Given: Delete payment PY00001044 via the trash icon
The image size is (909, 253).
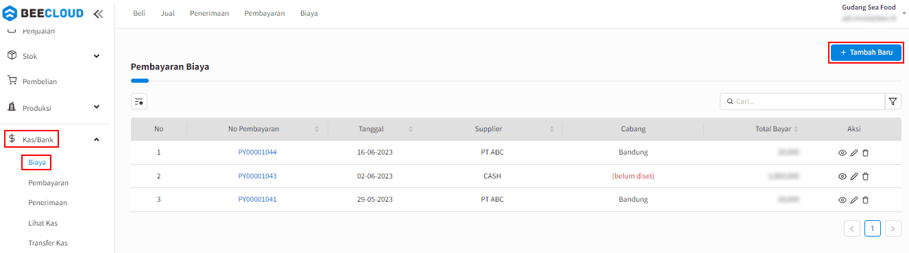Looking at the screenshot, I should (866, 152).
